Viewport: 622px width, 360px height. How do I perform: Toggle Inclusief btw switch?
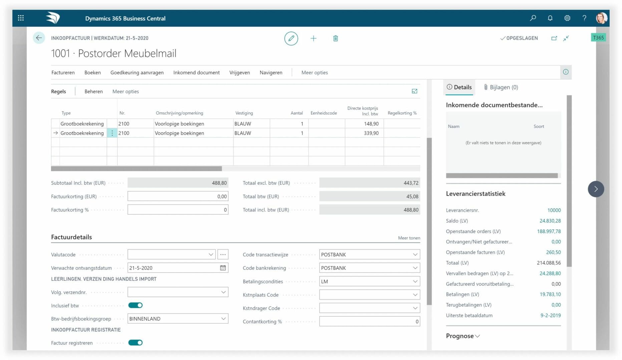[135, 305]
